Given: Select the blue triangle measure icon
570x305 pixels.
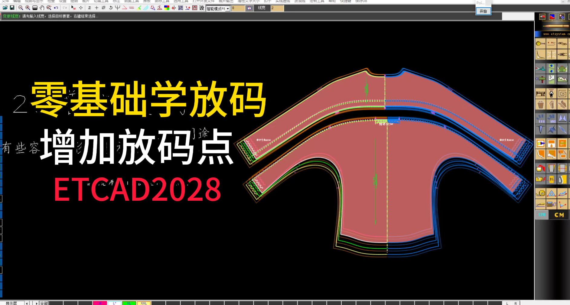Looking at the screenshot, I should pyautogui.click(x=551, y=193).
